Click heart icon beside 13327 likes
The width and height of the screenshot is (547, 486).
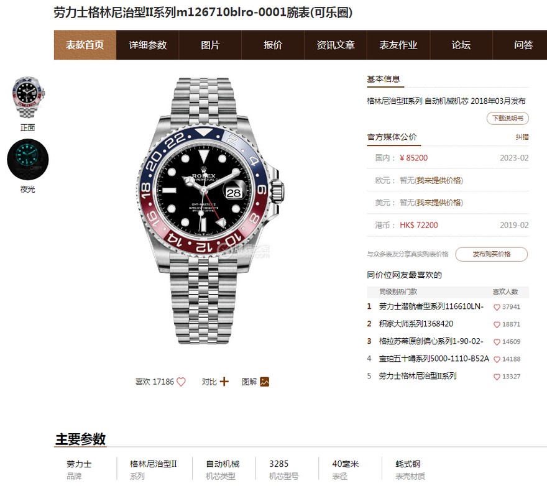(x=497, y=377)
